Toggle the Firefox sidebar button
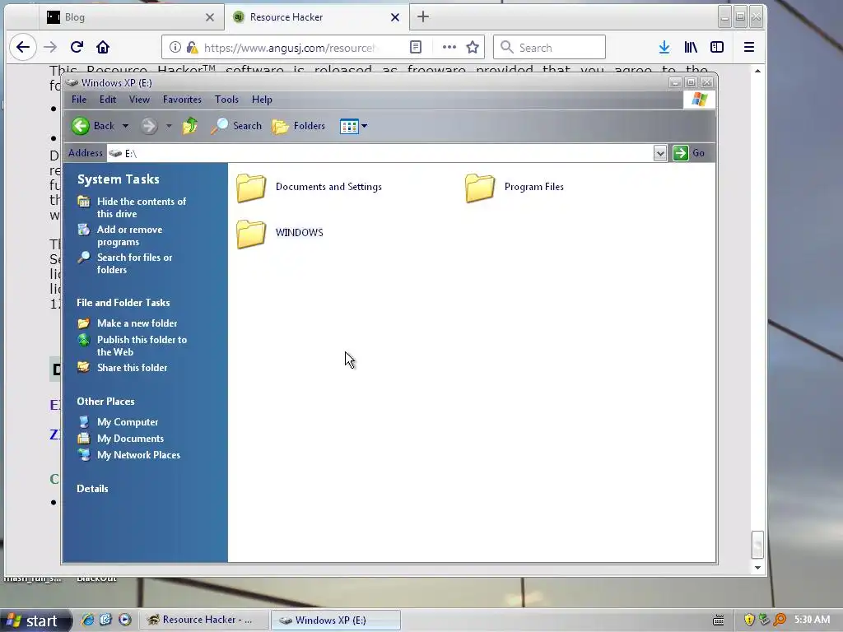The width and height of the screenshot is (843, 632). pyautogui.click(x=717, y=47)
